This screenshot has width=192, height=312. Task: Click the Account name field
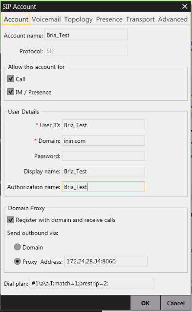point(86,35)
